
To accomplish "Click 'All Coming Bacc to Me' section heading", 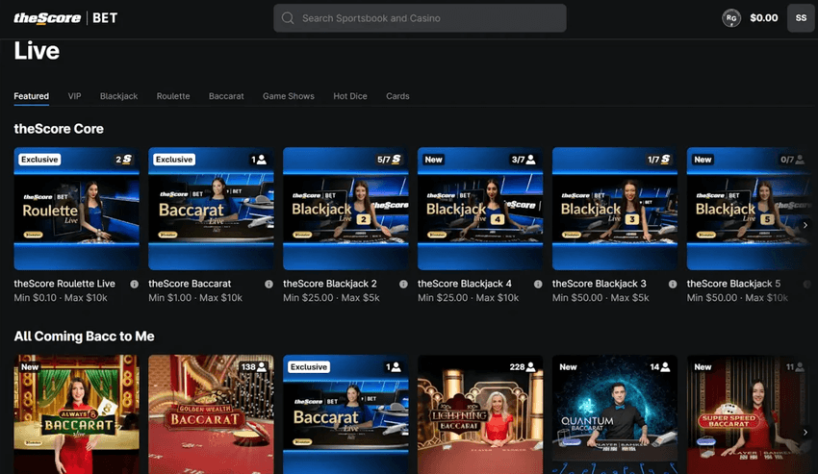I will coord(84,337).
